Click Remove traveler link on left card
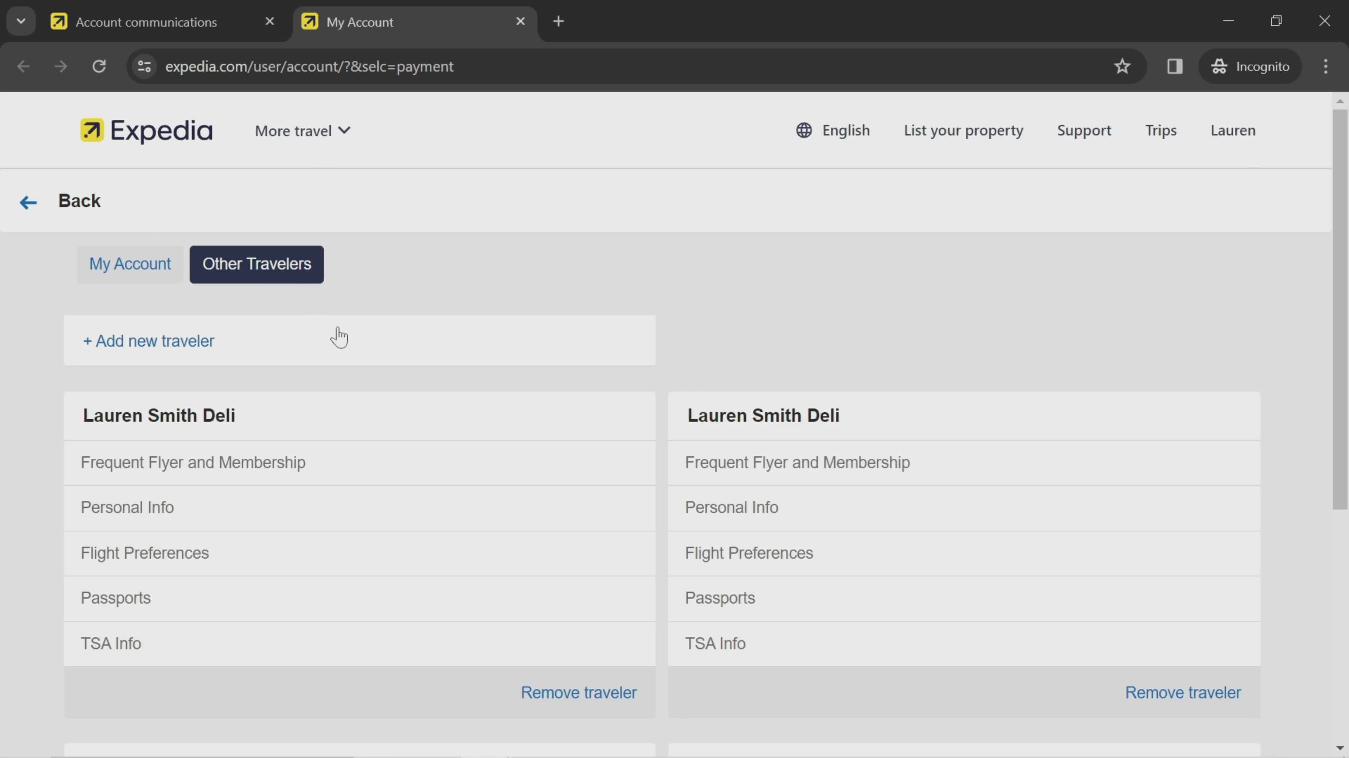The height and width of the screenshot is (758, 1349). pyautogui.click(x=579, y=692)
